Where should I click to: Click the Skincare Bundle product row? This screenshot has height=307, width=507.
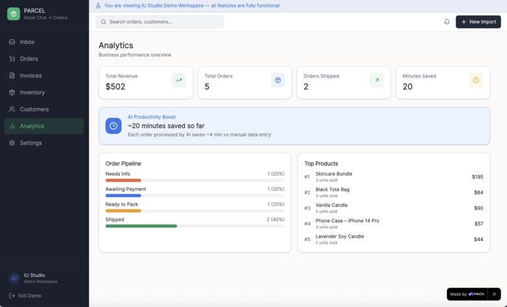tap(394, 177)
